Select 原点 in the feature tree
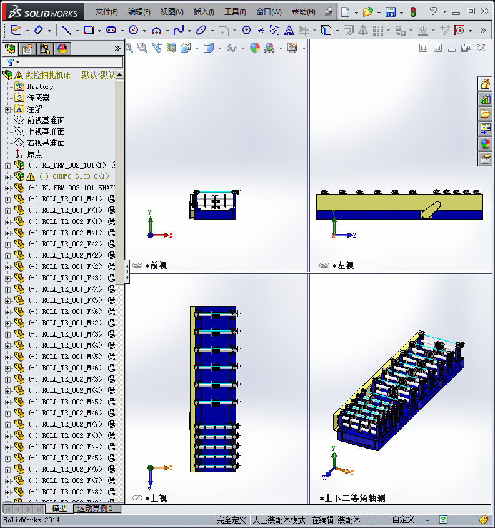 click(x=34, y=155)
